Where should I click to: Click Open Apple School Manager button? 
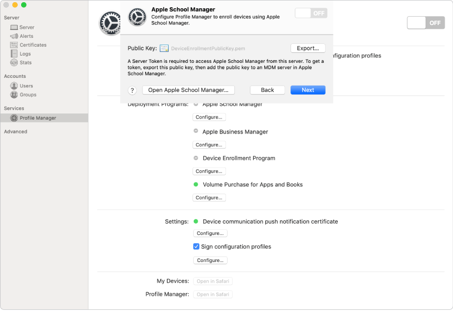[x=188, y=90]
